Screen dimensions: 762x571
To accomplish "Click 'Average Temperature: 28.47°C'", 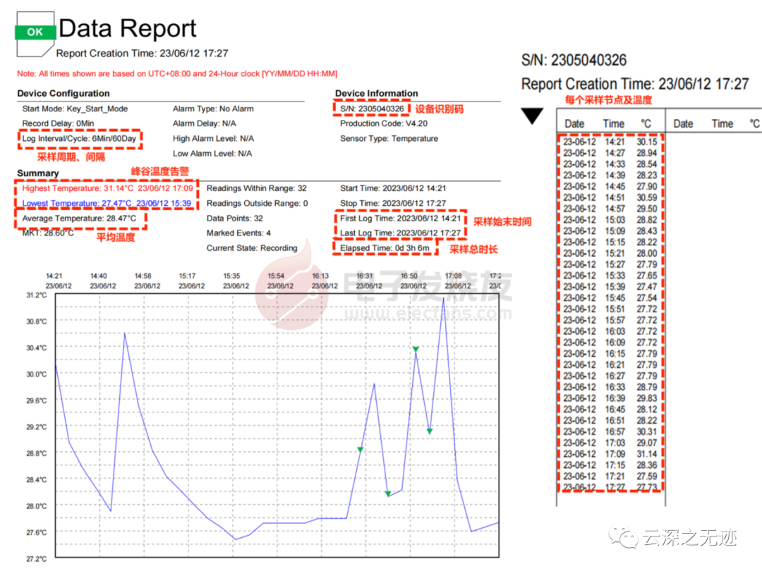I will [79, 219].
